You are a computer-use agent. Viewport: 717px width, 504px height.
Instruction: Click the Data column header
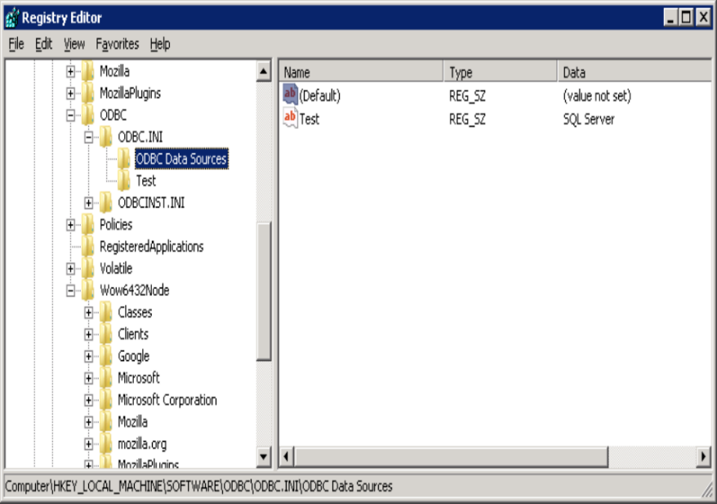click(635, 72)
